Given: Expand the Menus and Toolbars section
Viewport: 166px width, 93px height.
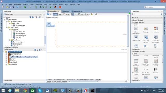Looking at the screenshot, I should [132, 51].
